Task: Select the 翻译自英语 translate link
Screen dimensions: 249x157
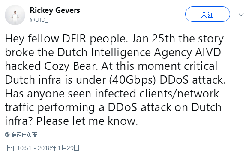Action: coord(24,135)
